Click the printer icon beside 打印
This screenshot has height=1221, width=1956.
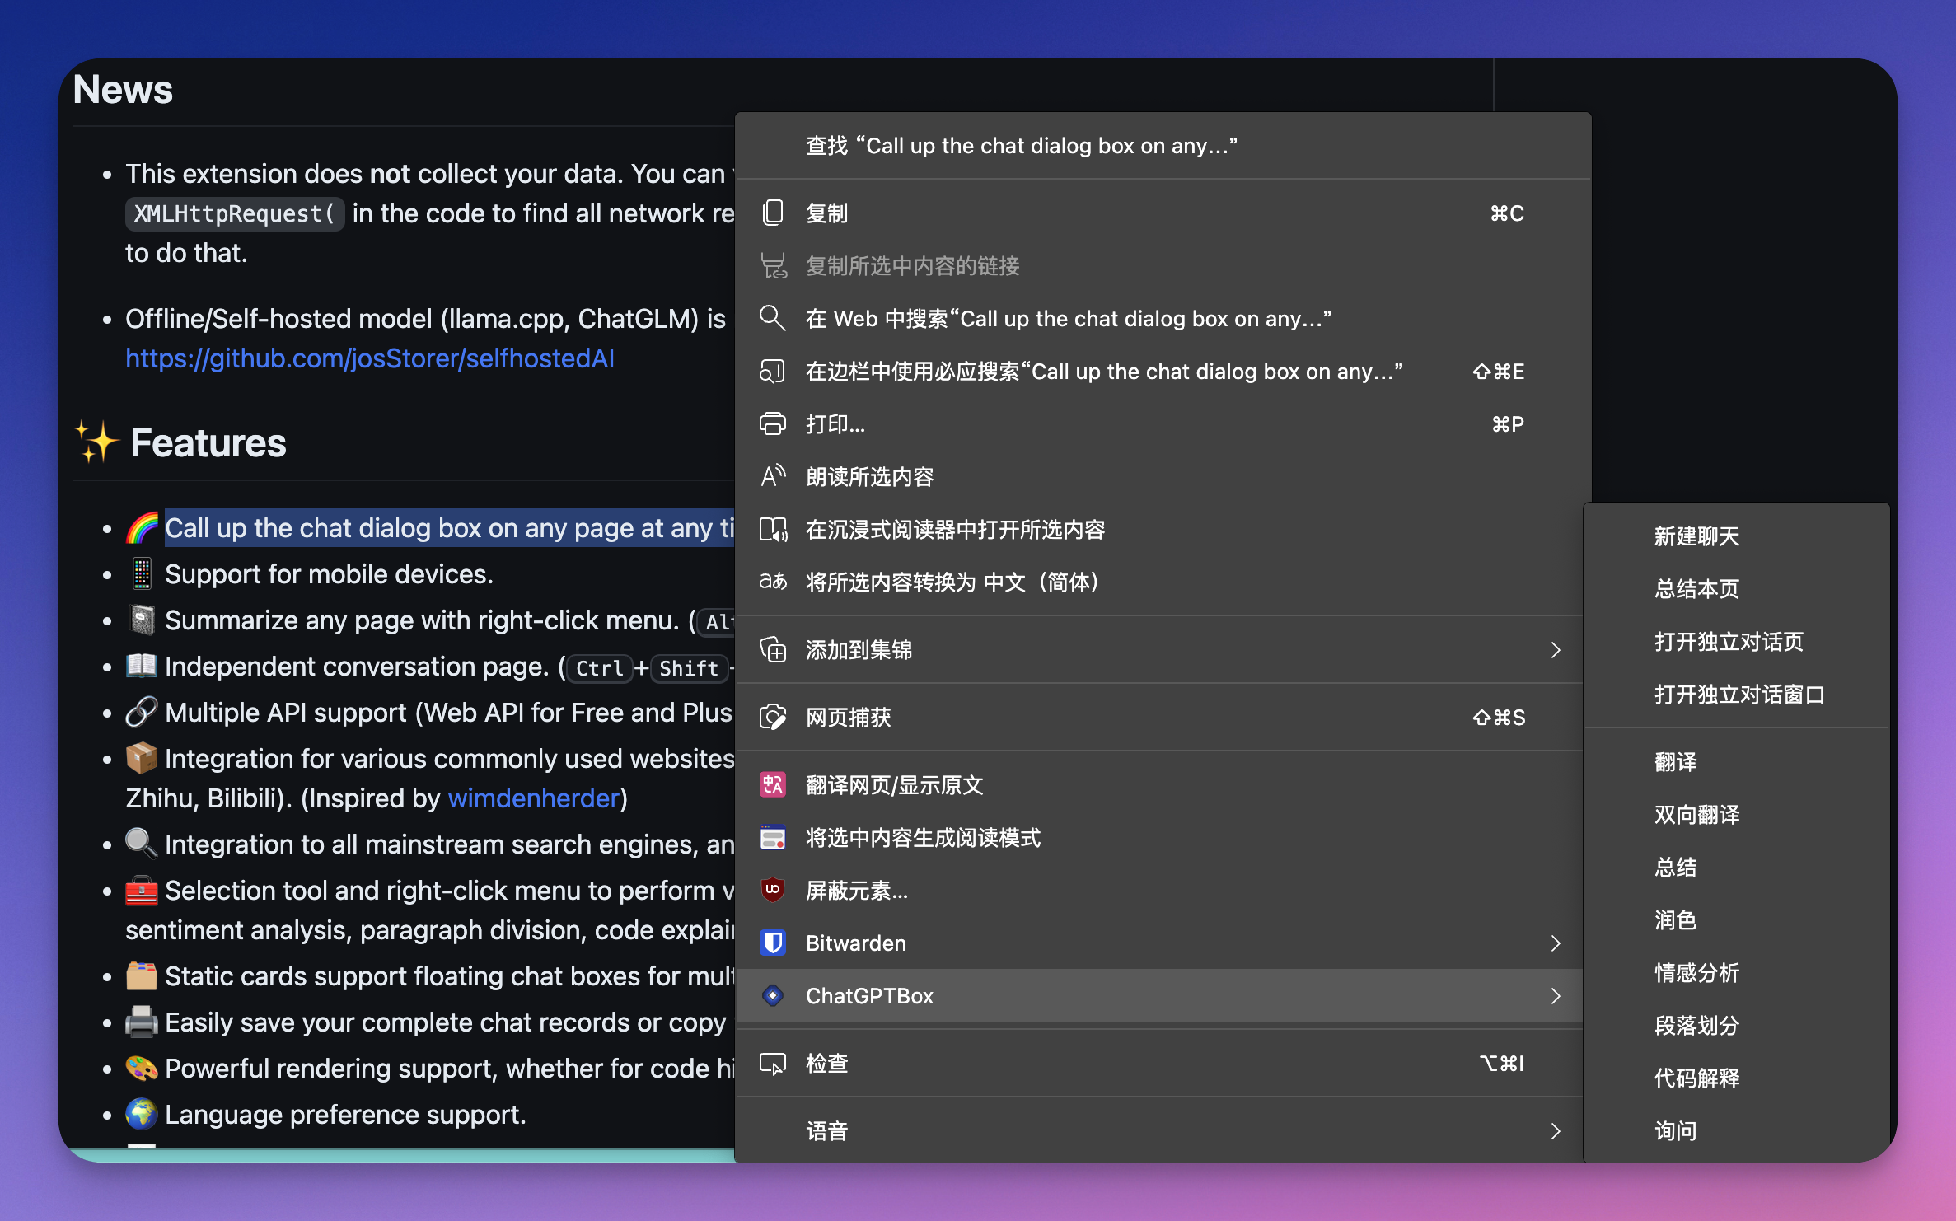click(772, 424)
